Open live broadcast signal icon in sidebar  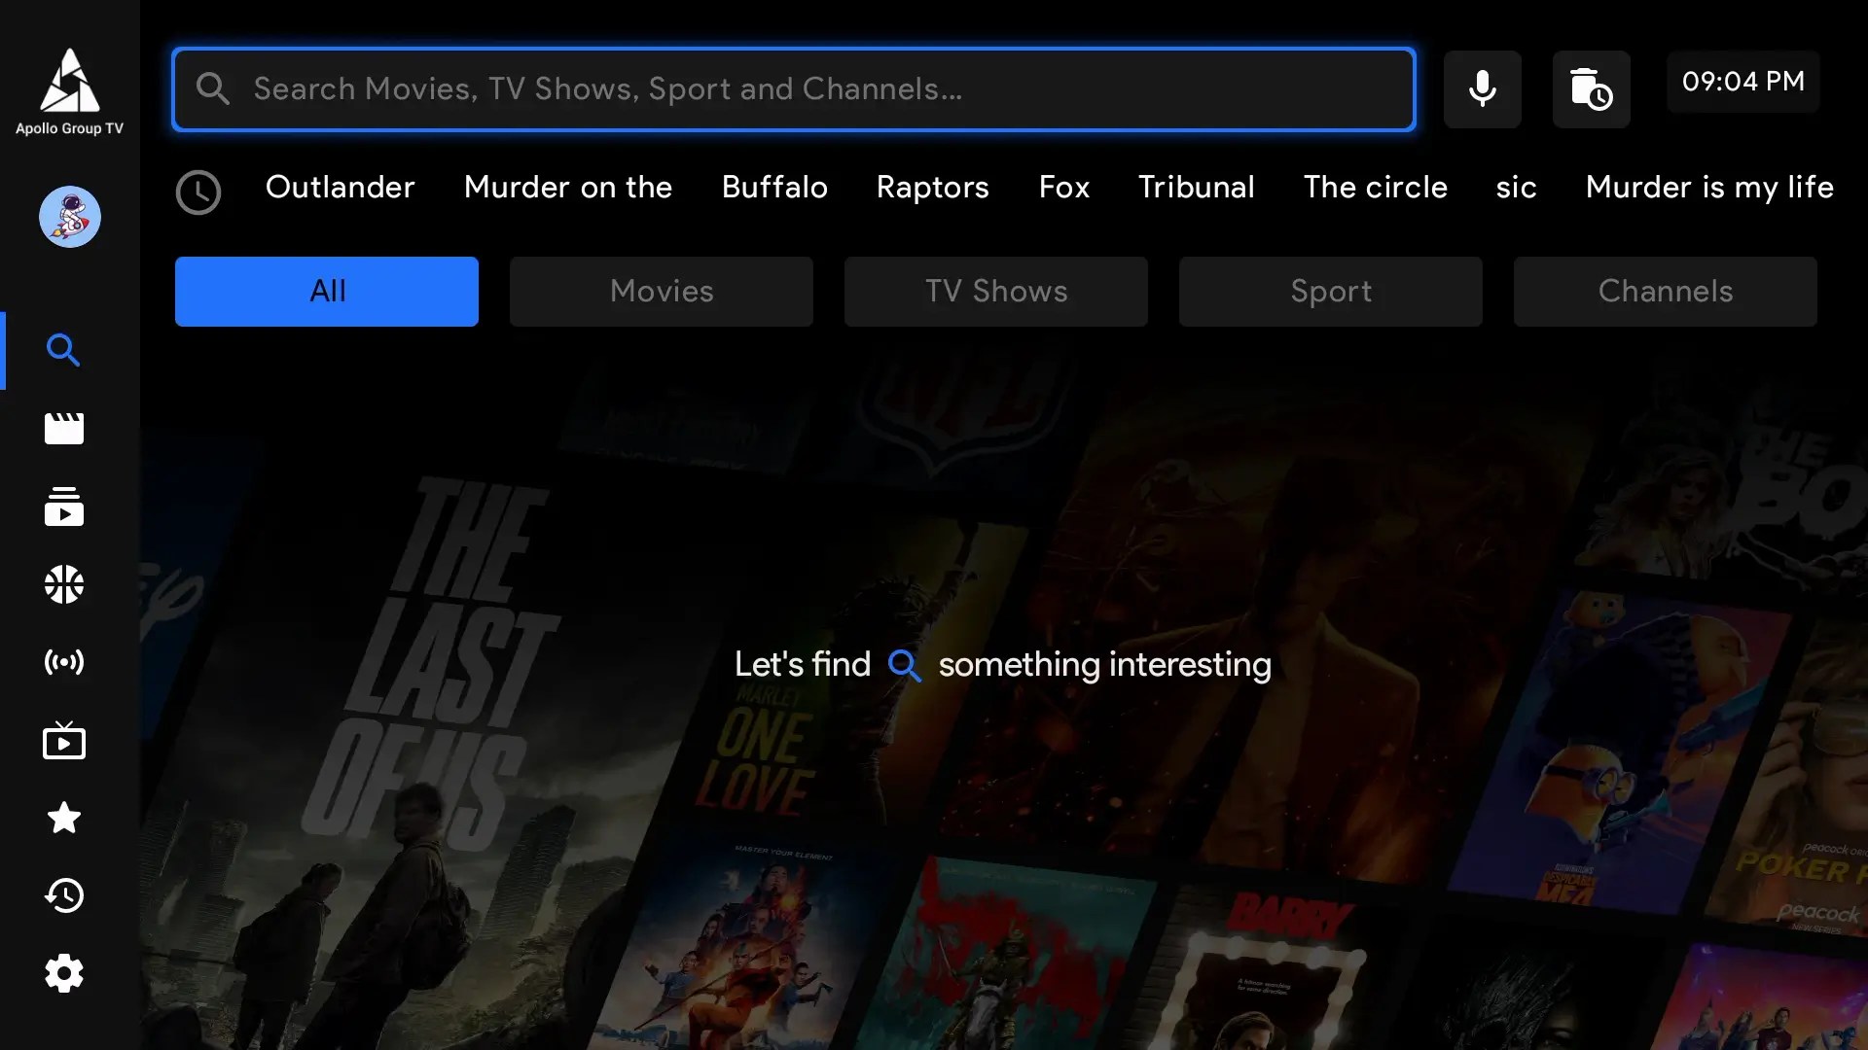[64, 663]
